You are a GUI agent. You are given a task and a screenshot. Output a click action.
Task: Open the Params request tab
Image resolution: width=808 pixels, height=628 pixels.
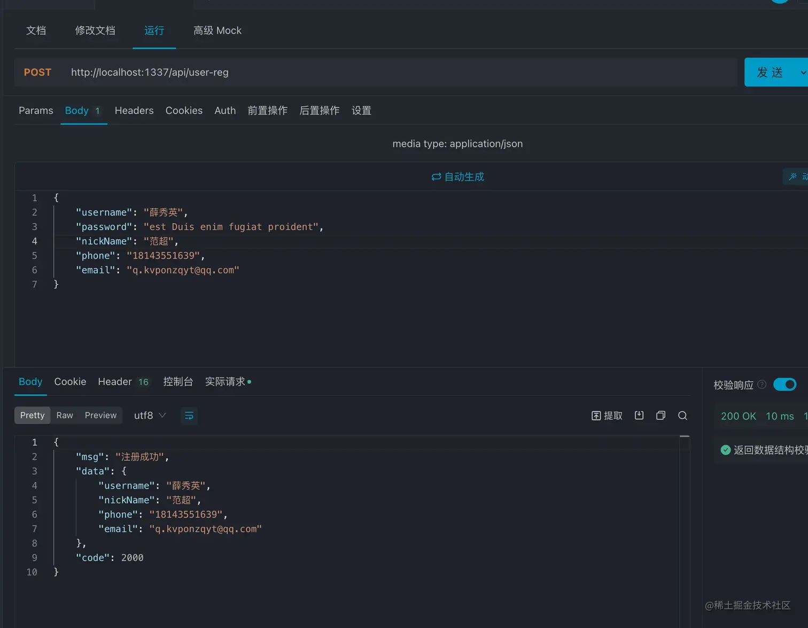pyautogui.click(x=36, y=111)
